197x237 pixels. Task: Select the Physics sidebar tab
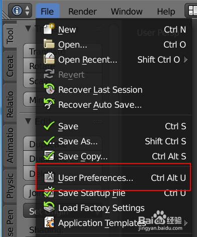coord(10,186)
